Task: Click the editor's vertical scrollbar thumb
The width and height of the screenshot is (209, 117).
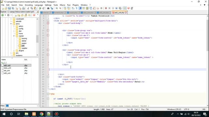Action: click(x=208, y=35)
